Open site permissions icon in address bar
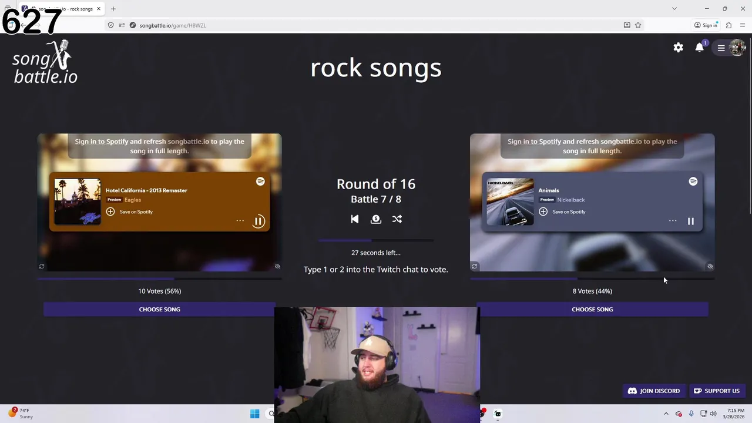Image resolution: width=752 pixels, height=423 pixels. (122, 25)
